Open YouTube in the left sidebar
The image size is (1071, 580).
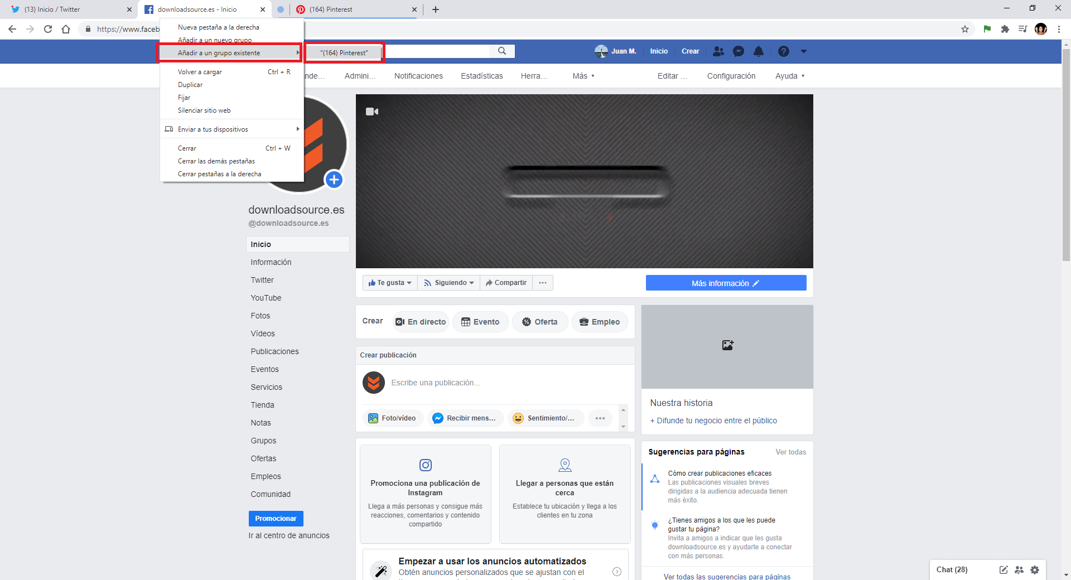coord(266,298)
